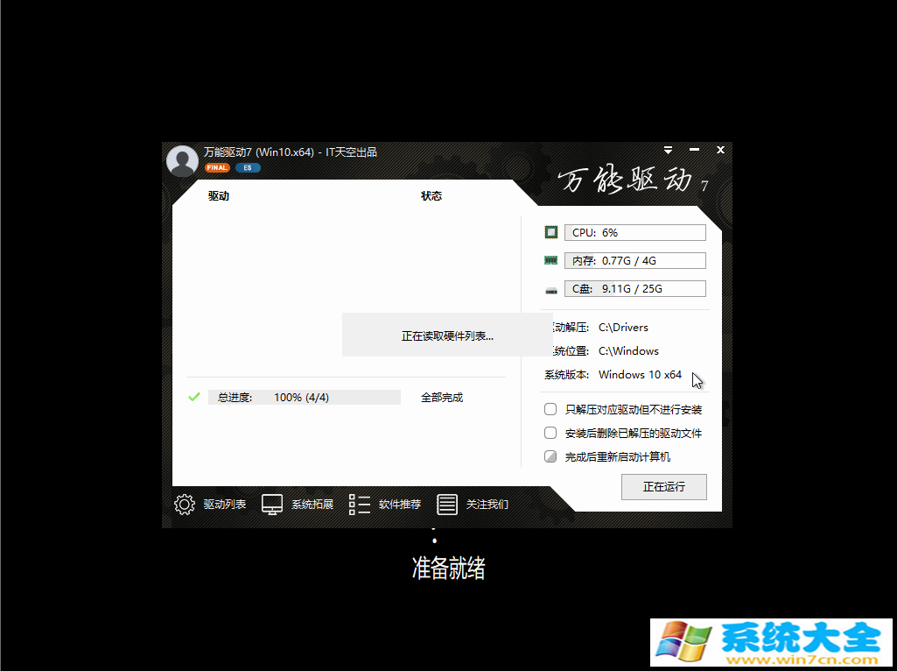The width and height of the screenshot is (897, 671).
Task: Click the C drive disk icon
Action: [x=551, y=290]
